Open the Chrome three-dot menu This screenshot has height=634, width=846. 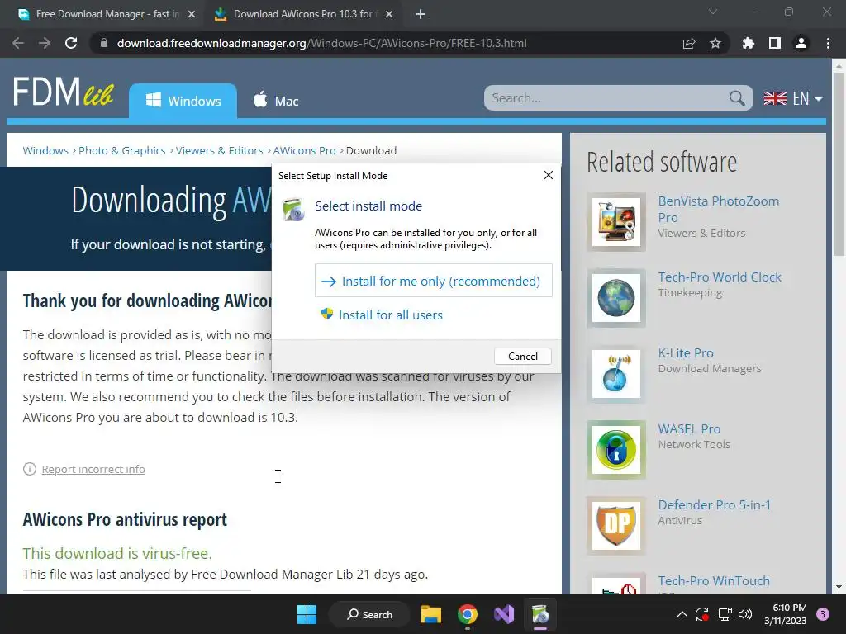(x=828, y=43)
